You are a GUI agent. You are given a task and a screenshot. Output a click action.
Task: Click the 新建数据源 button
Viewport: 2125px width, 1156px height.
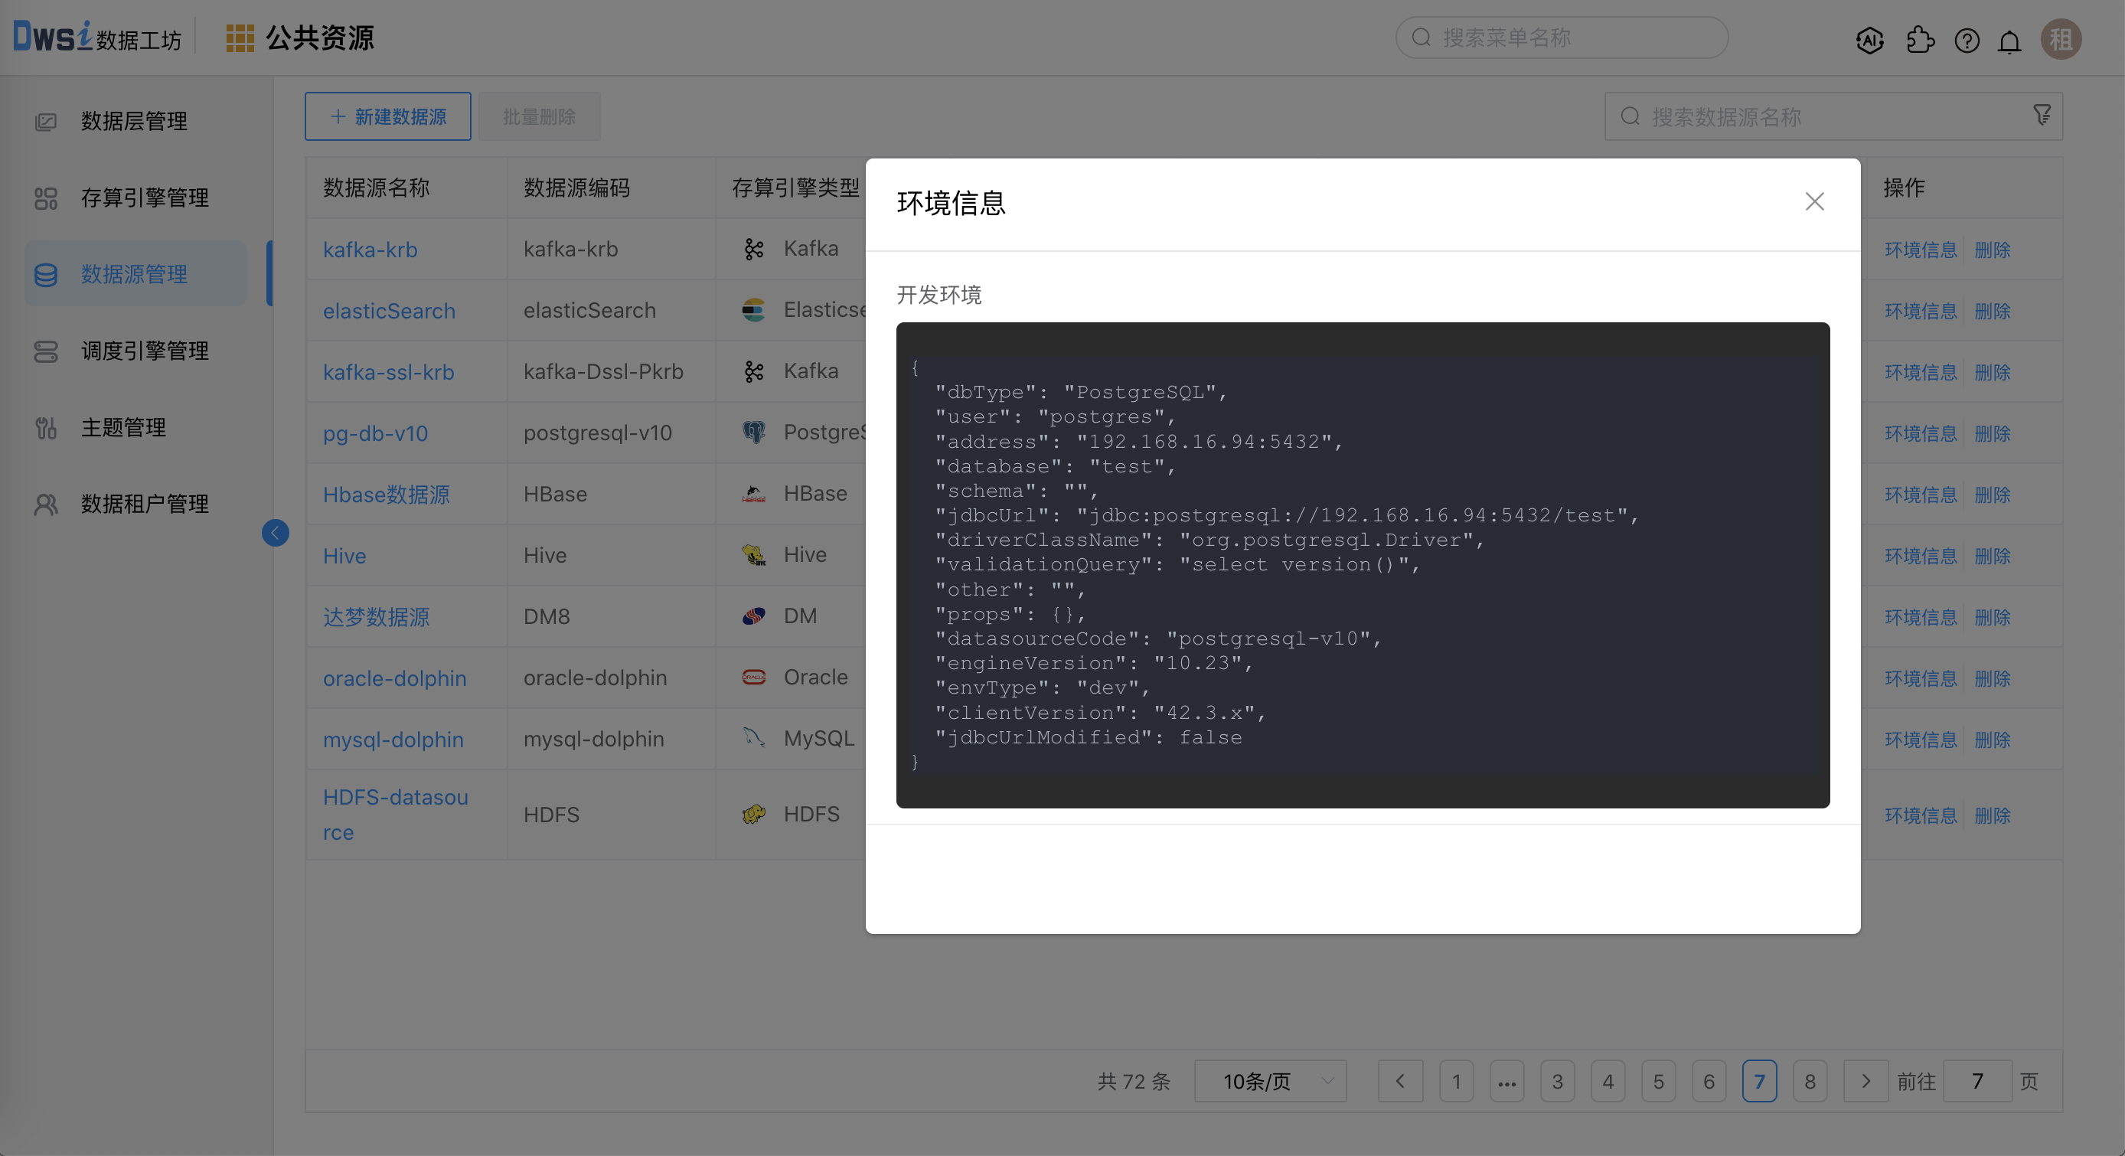[x=387, y=116]
